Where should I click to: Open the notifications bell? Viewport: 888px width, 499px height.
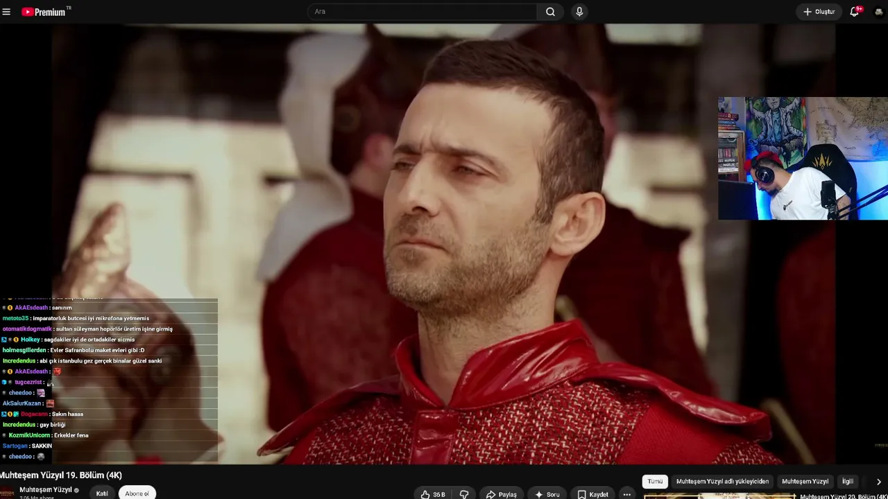point(855,12)
